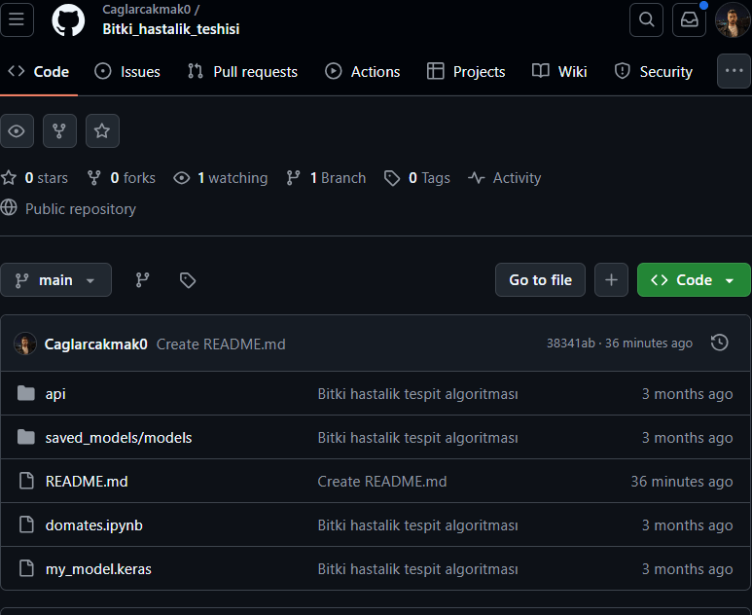Open the Bitki_hastalik_teshisi repository link

coord(171,29)
